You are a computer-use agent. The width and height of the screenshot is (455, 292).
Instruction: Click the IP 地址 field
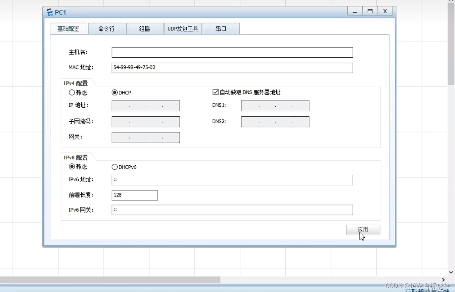[146, 106]
